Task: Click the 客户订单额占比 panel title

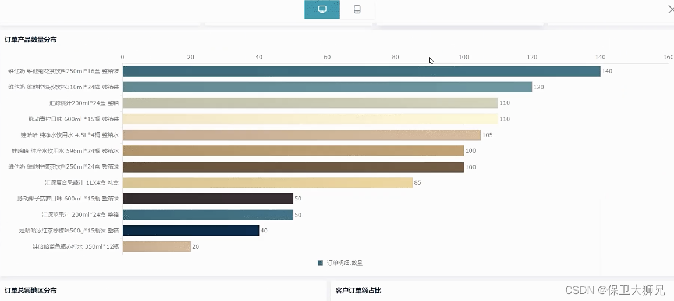Action: click(x=359, y=291)
